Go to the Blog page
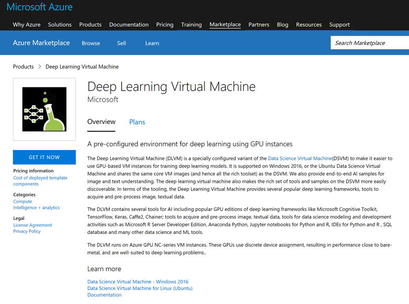 [x=283, y=24]
